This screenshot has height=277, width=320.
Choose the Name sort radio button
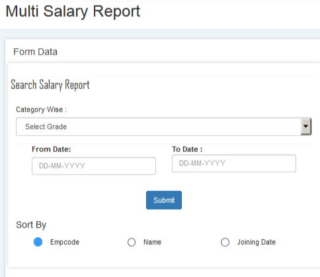(x=132, y=243)
